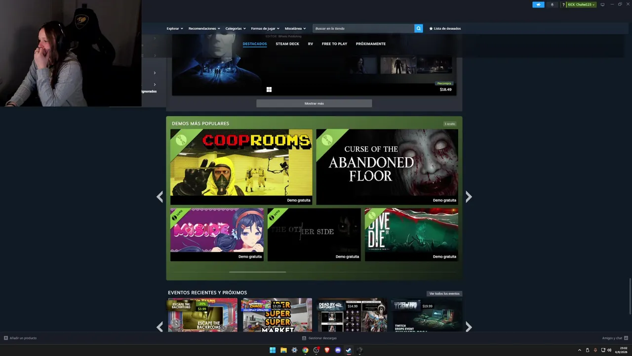The height and width of the screenshot is (356, 632).
Task: Expand the Explorar menu
Action: click(175, 29)
